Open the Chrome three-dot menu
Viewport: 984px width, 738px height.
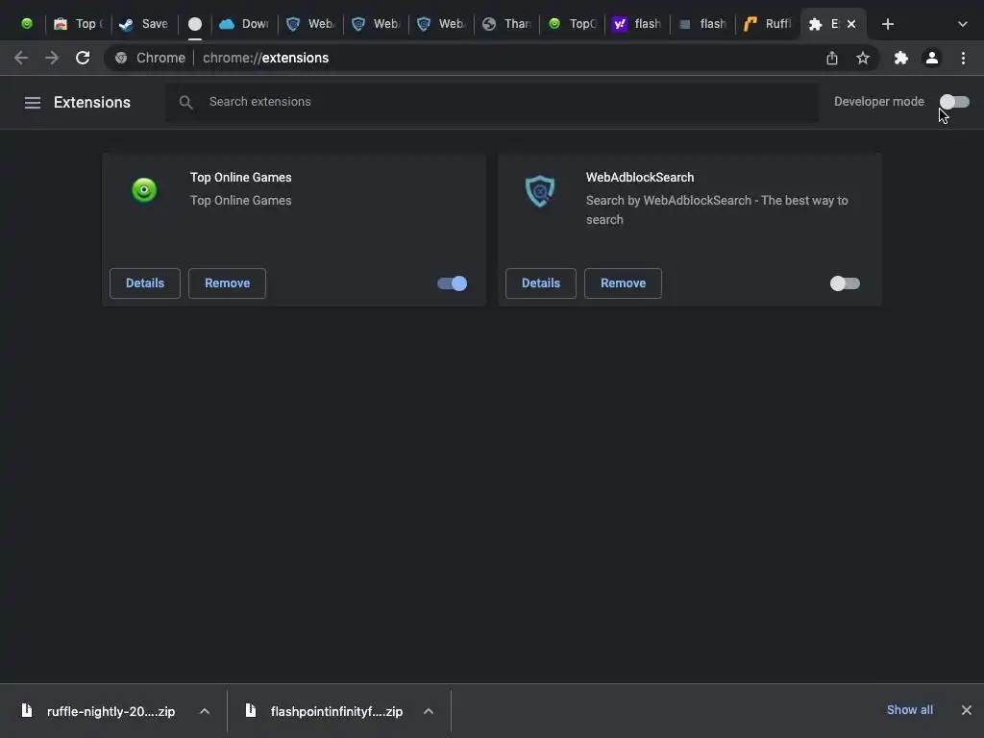[x=963, y=58]
